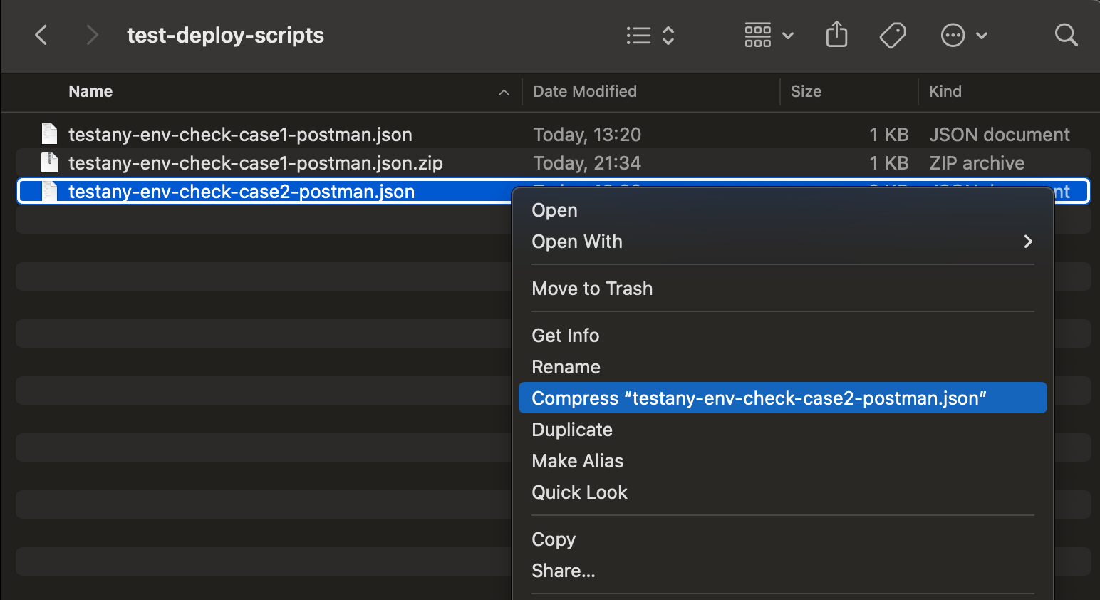Image resolution: width=1100 pixels, height=600 pixels.
Task: Switch to list view icon
Action: [x=639, y=35]
